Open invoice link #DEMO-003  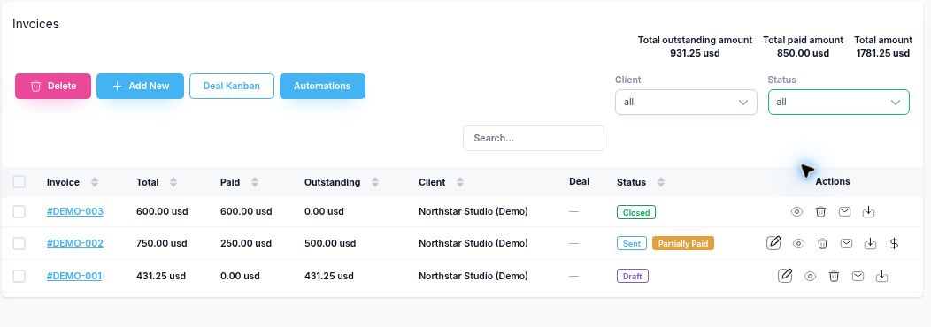[x=75, y=211]
